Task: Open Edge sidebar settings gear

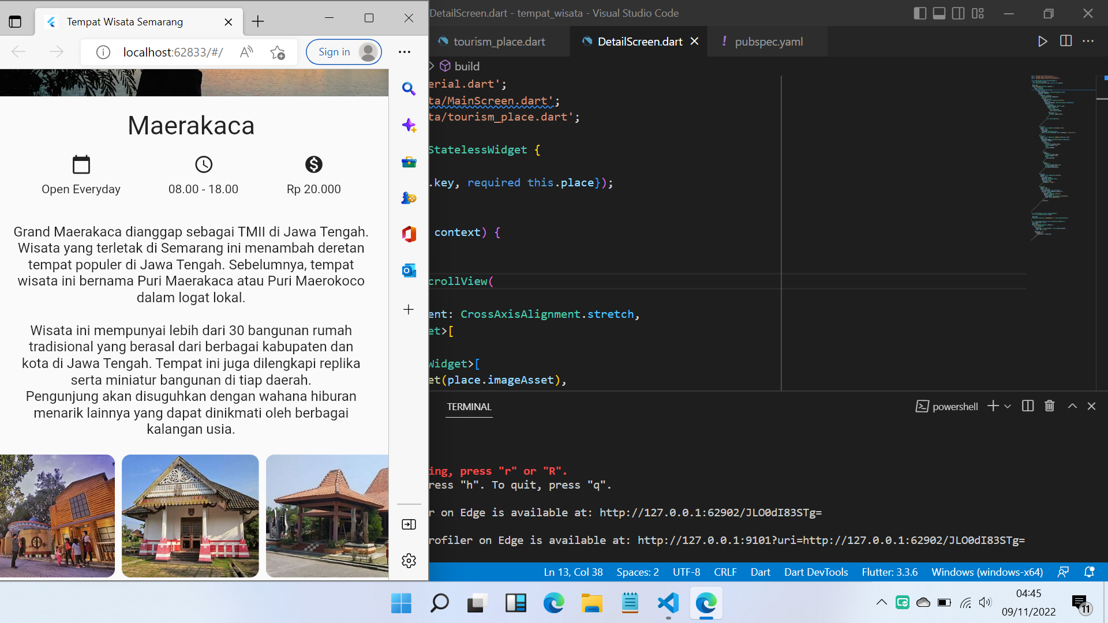Action: pos(409,560)
